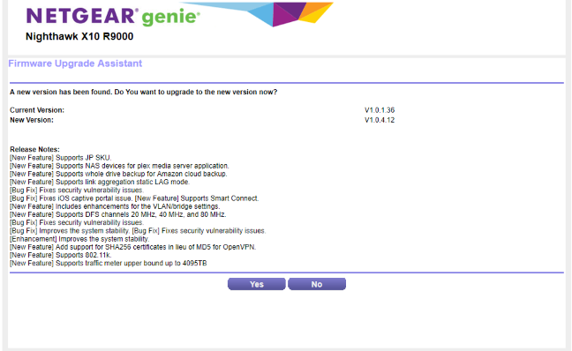Click the 'Release Notes:' label
The image size is (572, 351).
34,149
